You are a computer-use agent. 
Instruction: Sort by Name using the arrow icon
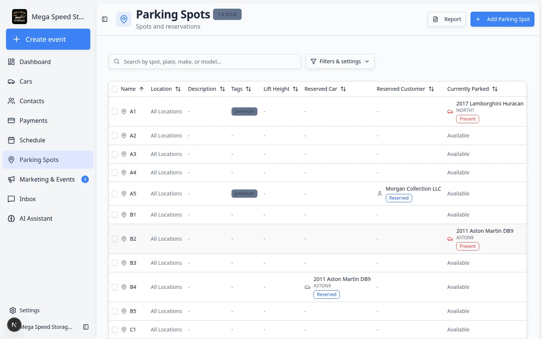click(x=142, y=89)
